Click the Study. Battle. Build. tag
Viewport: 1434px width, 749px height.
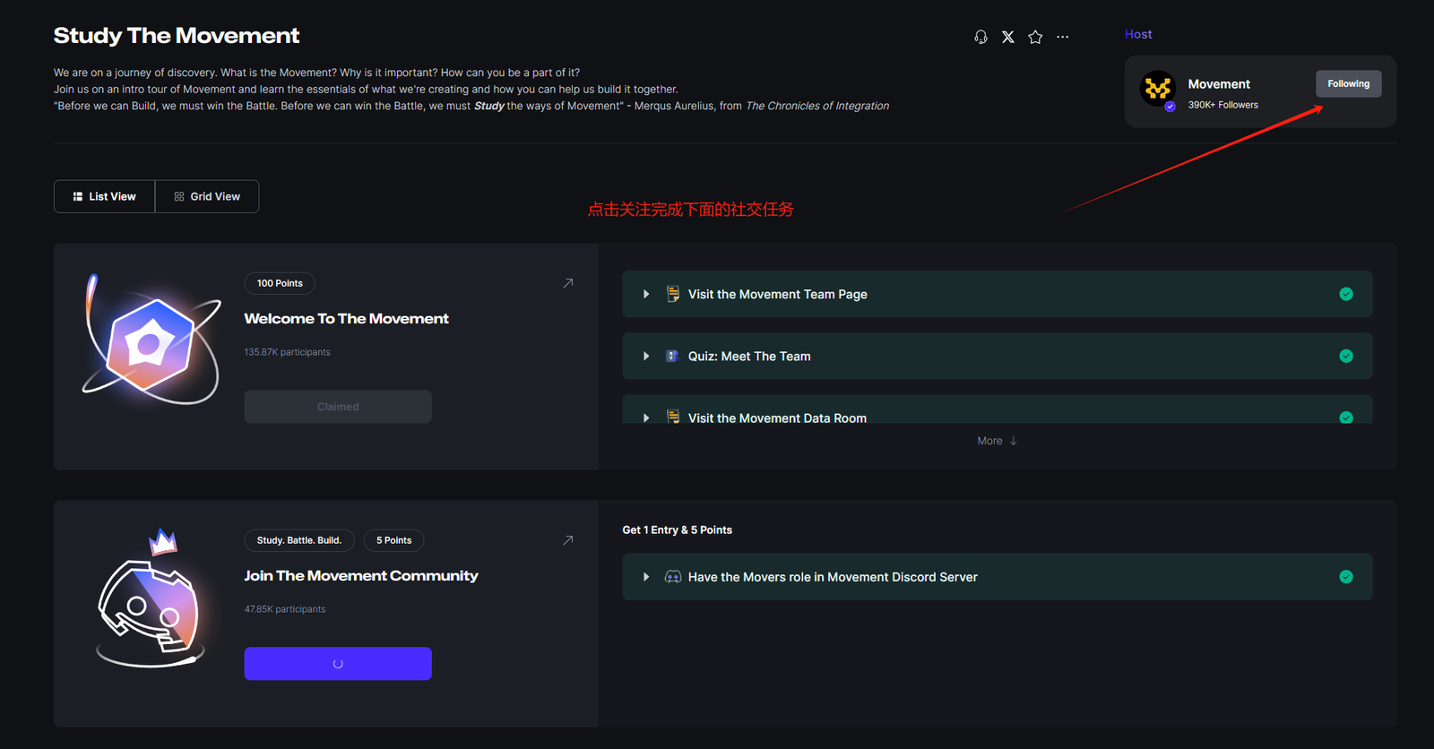299,540
